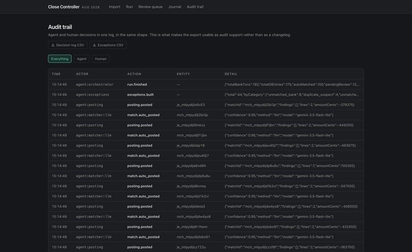412x252 pixels.
Task: Click the Audit trail page heading
Action: point(60,27)
